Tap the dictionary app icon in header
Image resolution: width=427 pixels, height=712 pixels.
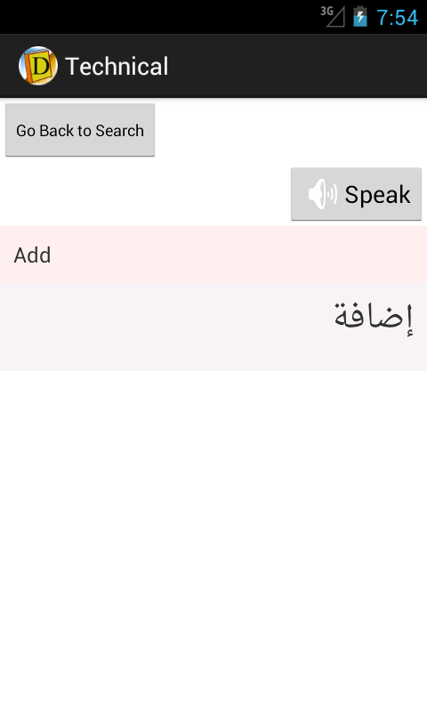point(38,66)
